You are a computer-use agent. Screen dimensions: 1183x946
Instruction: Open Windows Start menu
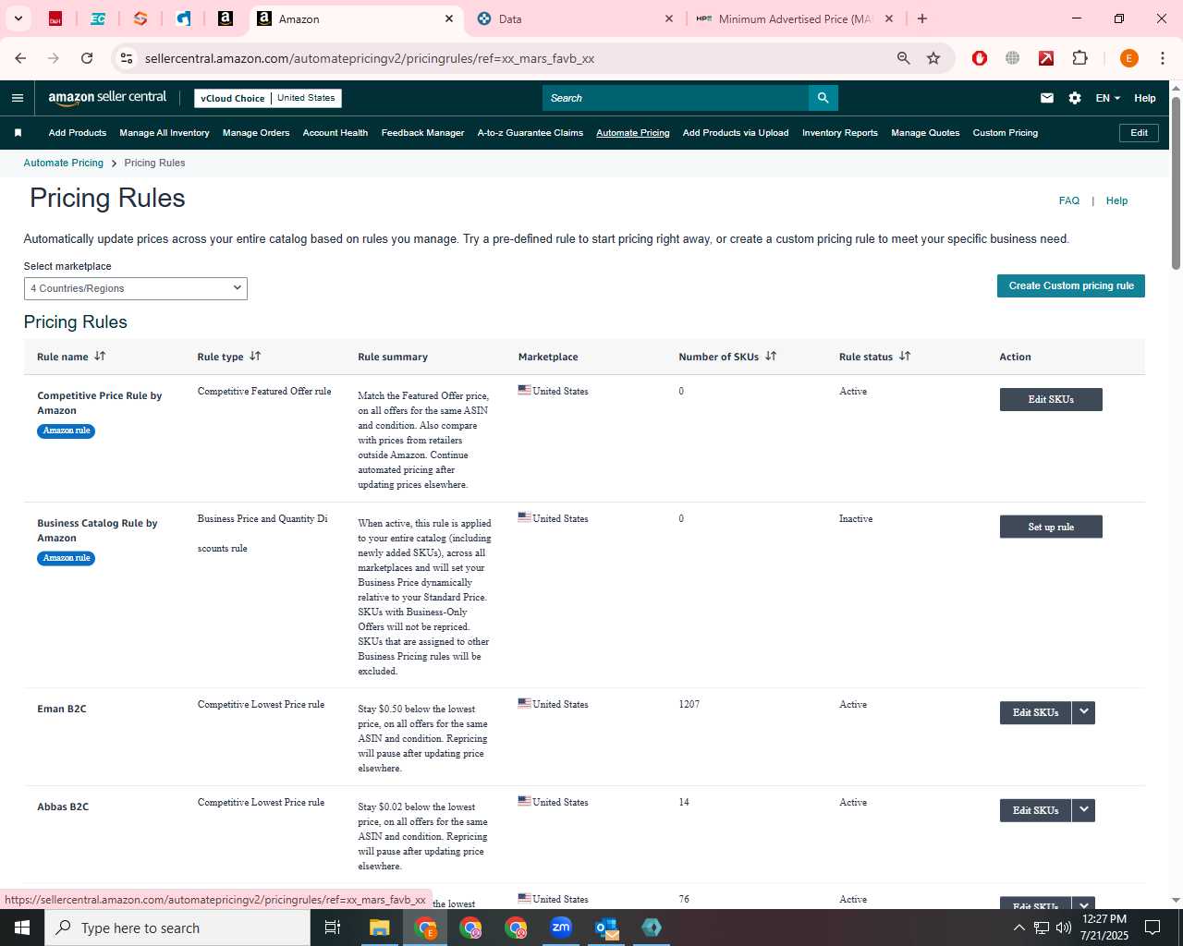(22, 928)
